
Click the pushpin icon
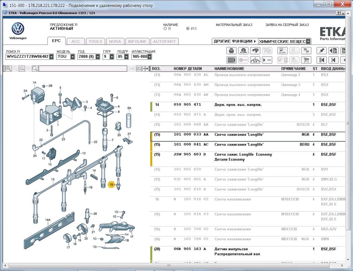322,50
